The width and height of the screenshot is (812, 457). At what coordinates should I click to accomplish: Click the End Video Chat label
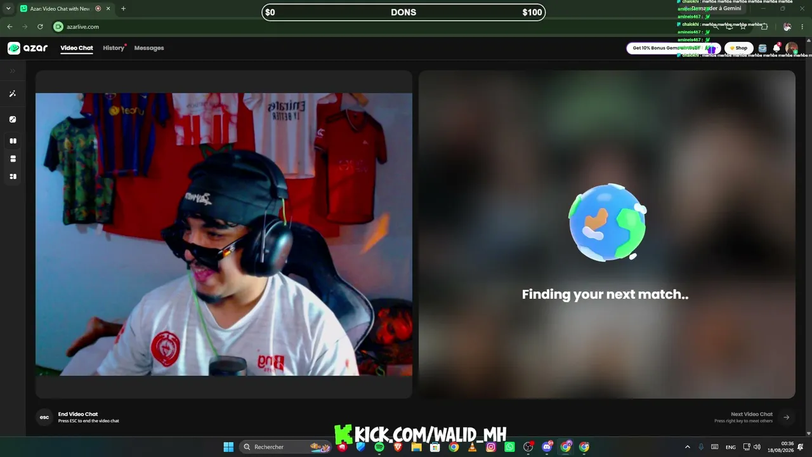pos(78,414)
